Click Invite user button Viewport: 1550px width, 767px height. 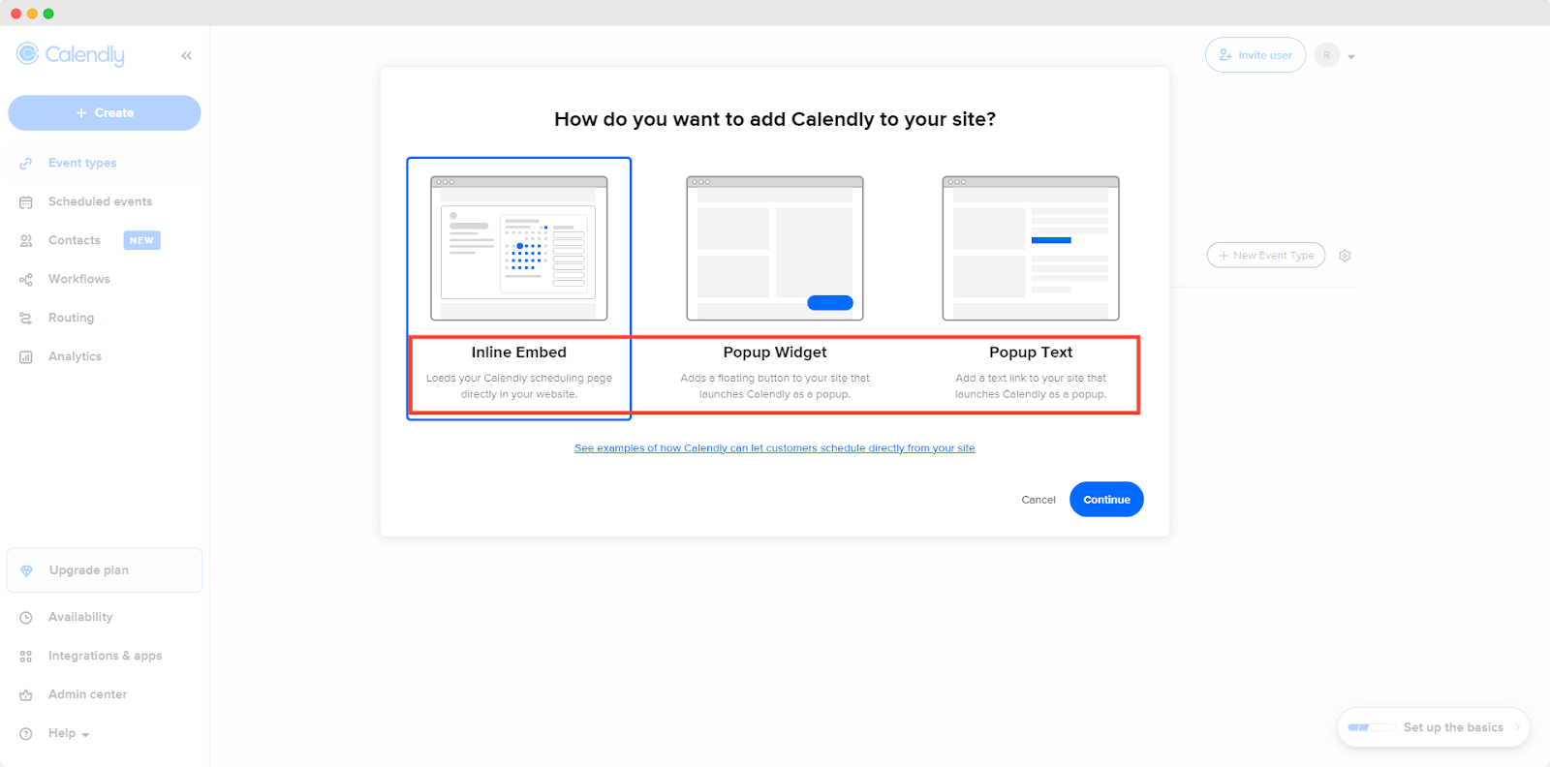(x=1255, y=55)
